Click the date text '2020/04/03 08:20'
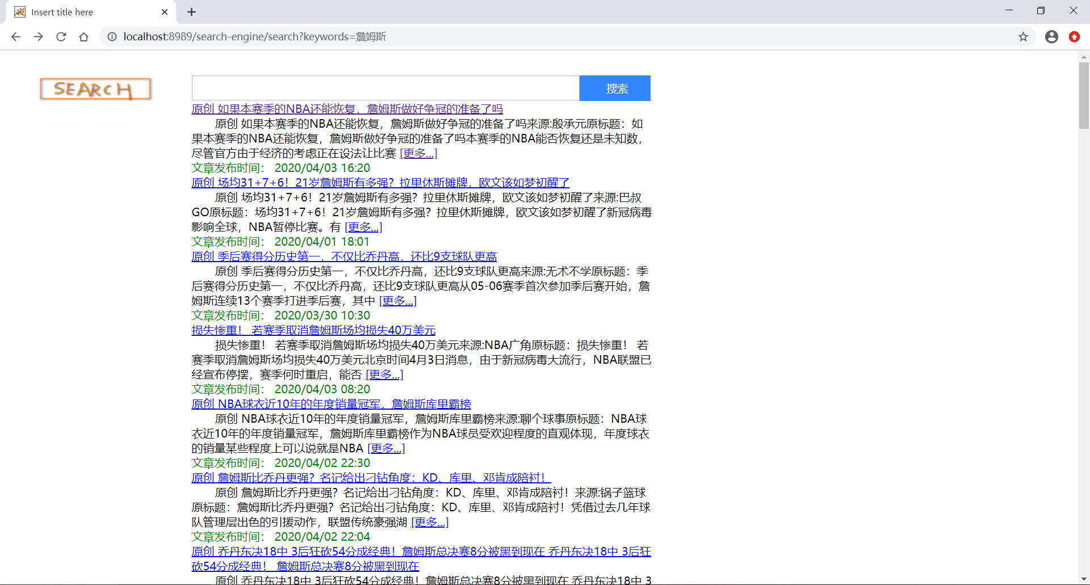Screen dimensions: 1090x585 pos(322,389)
